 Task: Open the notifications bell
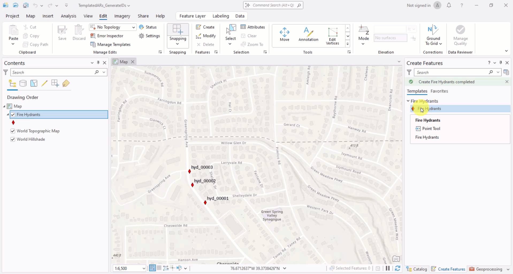pyautogui.click(x=449, y=5)
